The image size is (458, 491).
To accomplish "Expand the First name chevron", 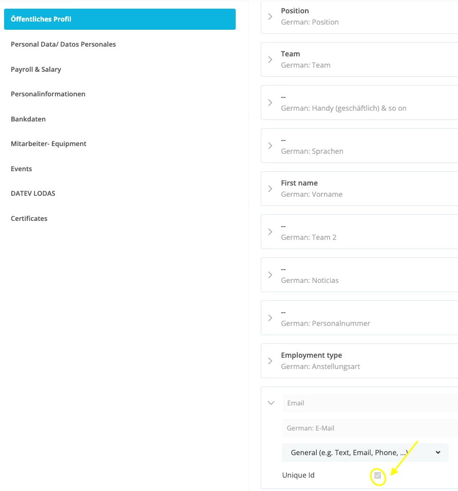I will tap(270, 189).
